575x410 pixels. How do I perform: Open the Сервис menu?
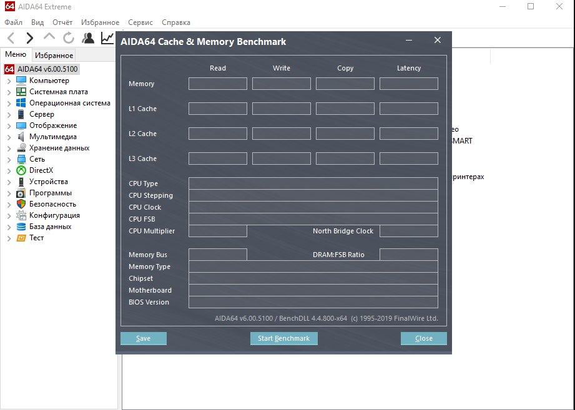click(140, 22)
